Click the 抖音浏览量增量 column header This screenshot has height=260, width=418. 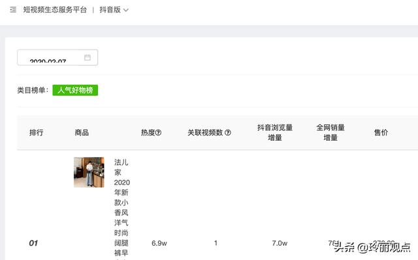click(x=275, y=132)
